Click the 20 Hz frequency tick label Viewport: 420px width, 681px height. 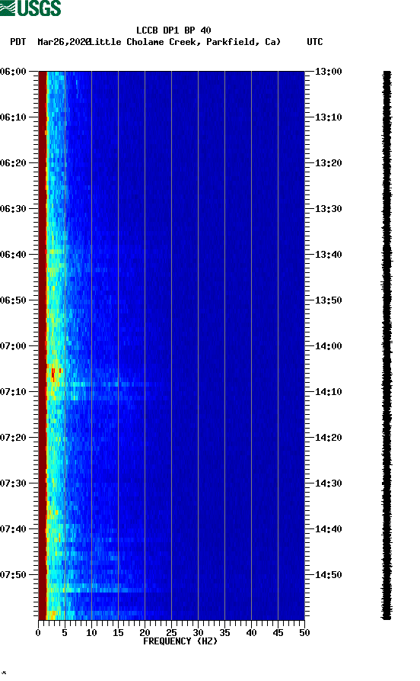[145, 633]
